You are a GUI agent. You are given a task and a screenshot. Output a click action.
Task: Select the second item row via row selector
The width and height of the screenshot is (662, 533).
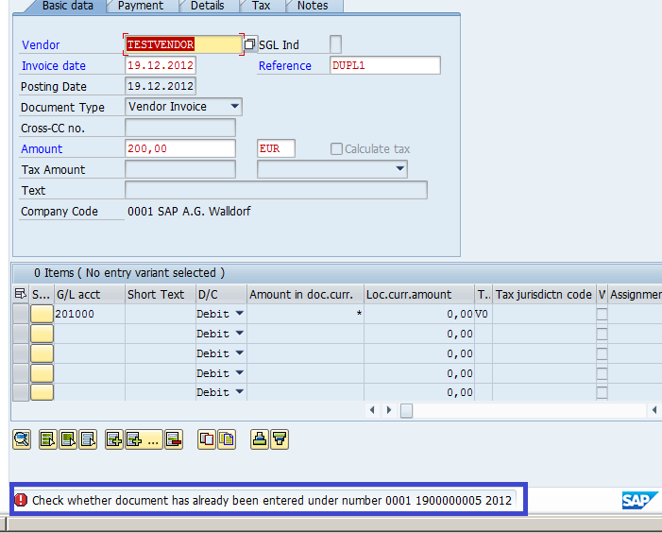(x=21, y=334)
